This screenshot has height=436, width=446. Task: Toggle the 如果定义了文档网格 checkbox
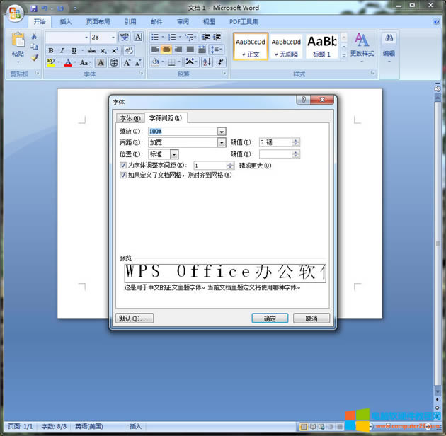click(x=124, y=175)
